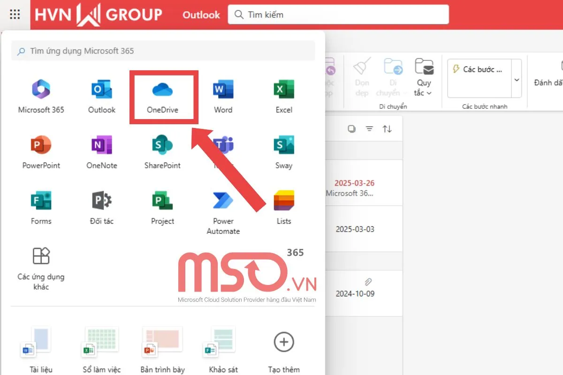563x375 pixels.
Task: Launch Sway app
Action: (x=284, y=152)
